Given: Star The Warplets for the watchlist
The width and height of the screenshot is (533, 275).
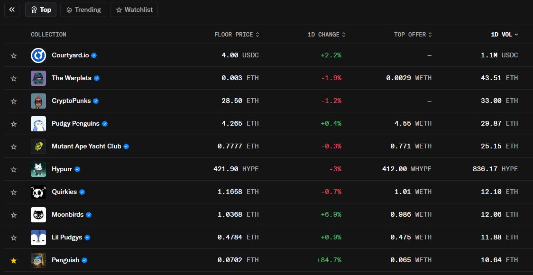Looking at the screenshot, I should [x=14, y=78].
